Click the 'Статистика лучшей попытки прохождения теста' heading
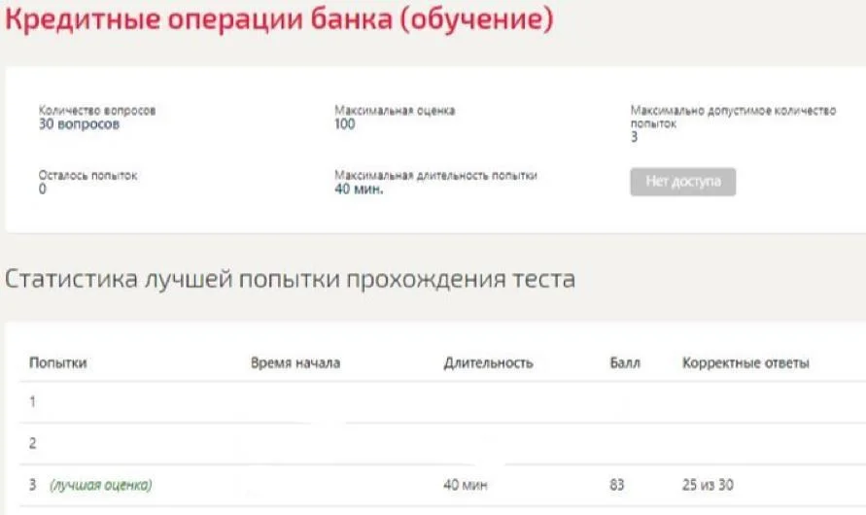Image resolution: width=866 pixels, height=515 pixels. click(290, 279)
